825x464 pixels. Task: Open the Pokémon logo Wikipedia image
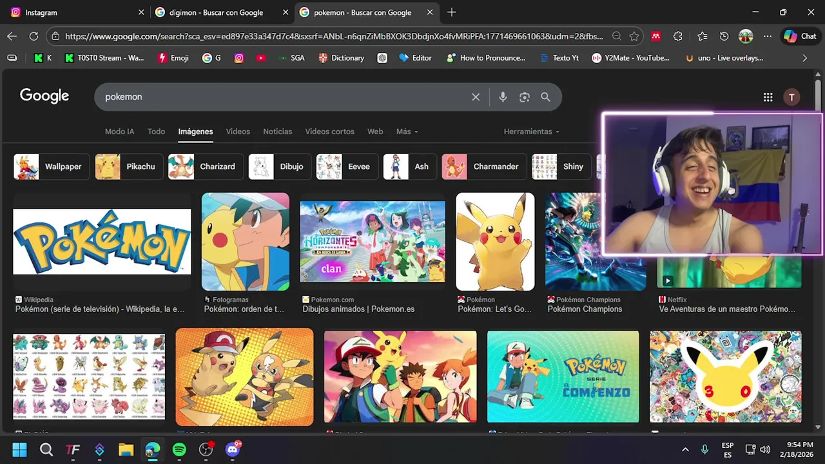(102, 242)
